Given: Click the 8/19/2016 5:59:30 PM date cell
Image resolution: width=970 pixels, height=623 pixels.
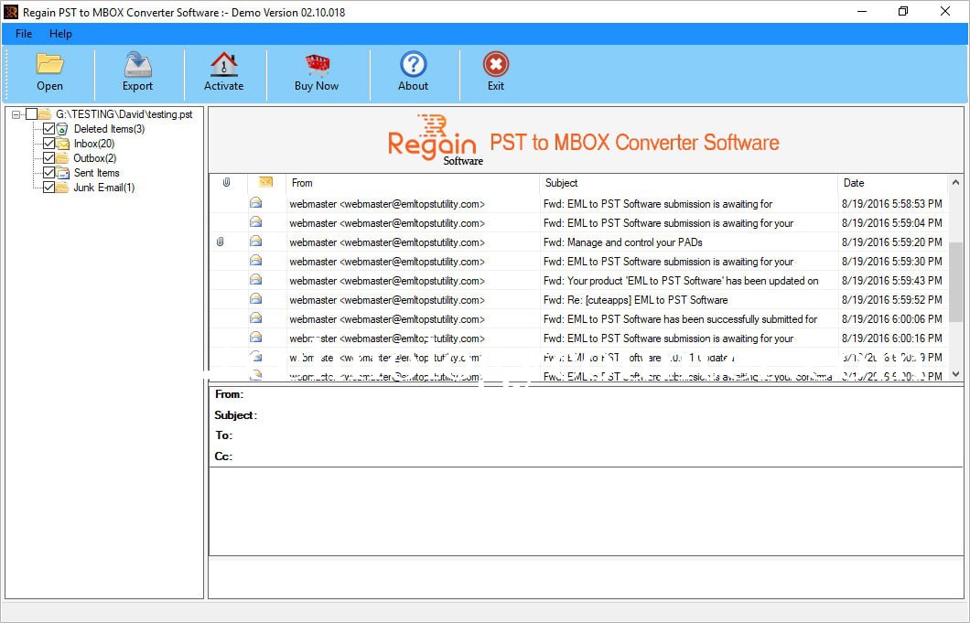Looking at the screenshot, I should tap(892, 261).
